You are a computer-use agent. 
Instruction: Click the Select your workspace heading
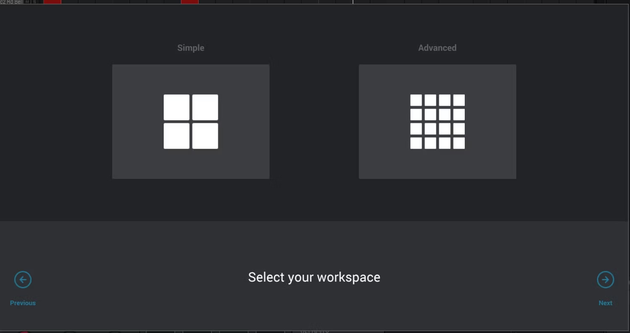coord(314,277)
